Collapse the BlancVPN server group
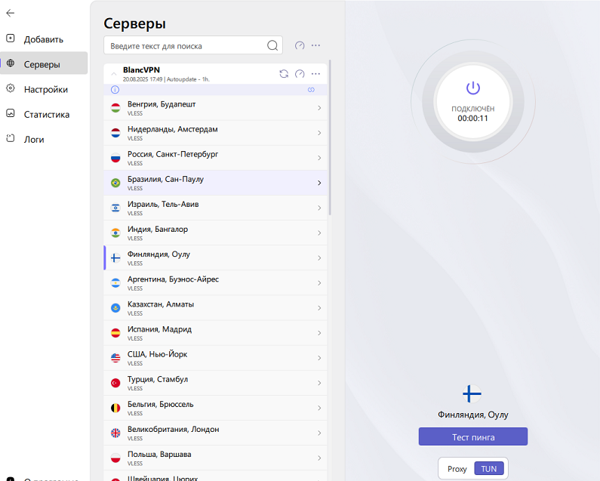The height and width of the screenshot is (481, 600). pyautogui.click(x=114, y=74)
